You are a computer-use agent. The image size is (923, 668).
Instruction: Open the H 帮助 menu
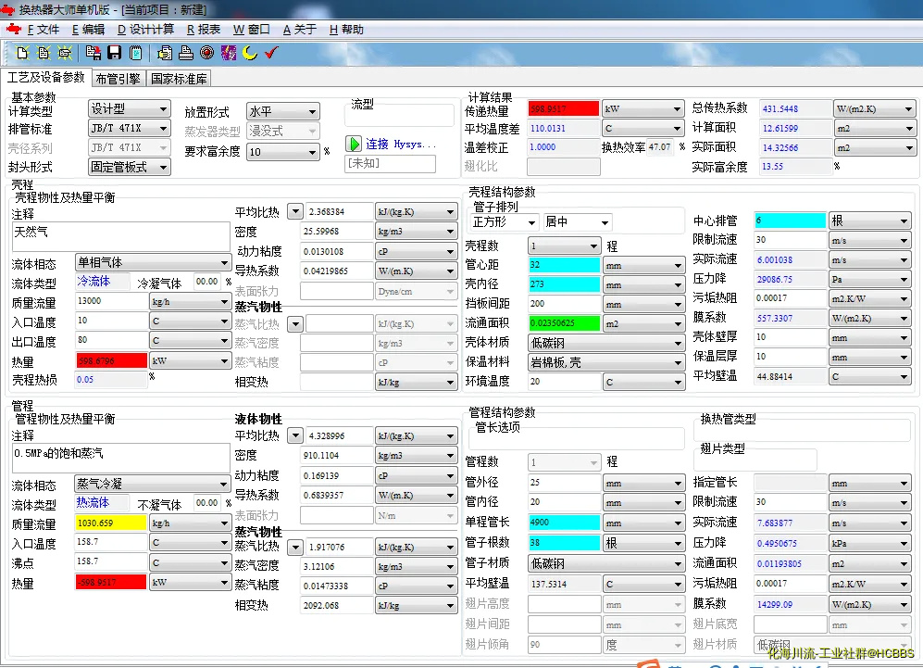tap(346, 30)
